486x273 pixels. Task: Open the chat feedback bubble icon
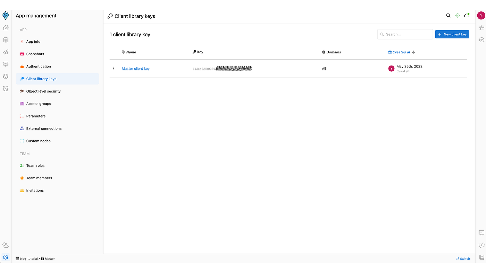pos(481,232)
